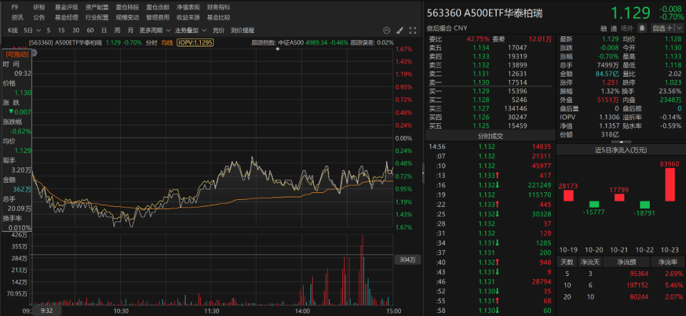Click the 融 margin tag
Image resolution: width=686 pixels, height=316 pixels.
(603, 29)
